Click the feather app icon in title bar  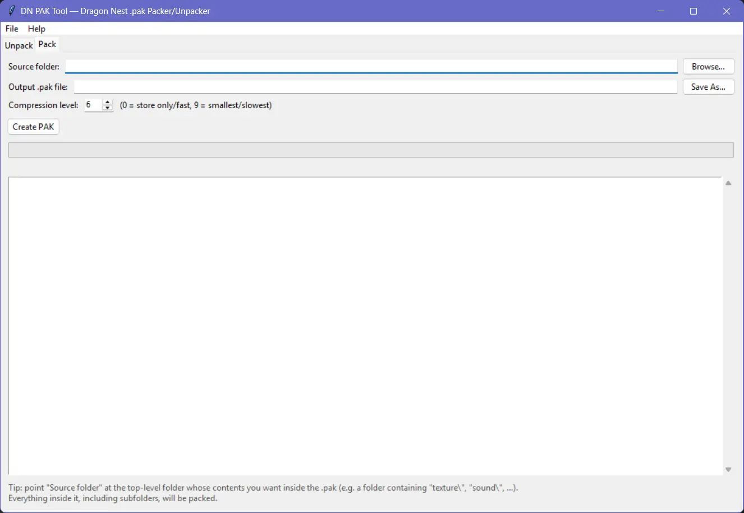pyautogui.click(x=11, y=11)
